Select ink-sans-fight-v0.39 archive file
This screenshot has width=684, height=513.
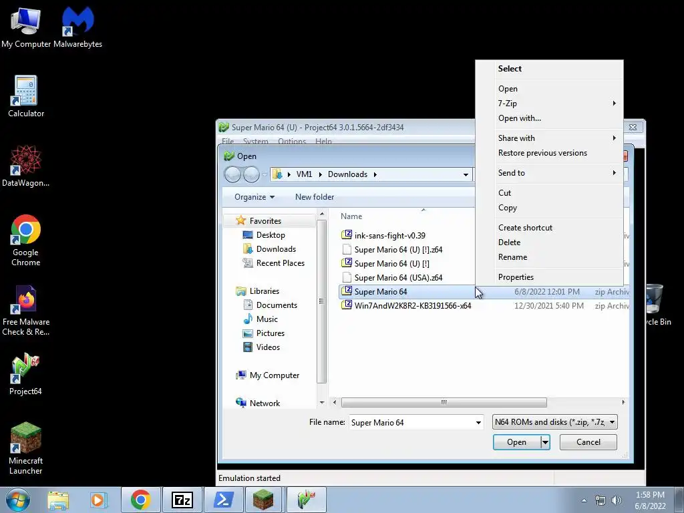[x=389, y=236]
